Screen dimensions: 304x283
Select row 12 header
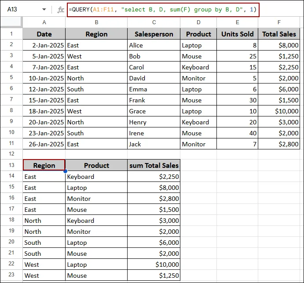[x=11, y=154]
